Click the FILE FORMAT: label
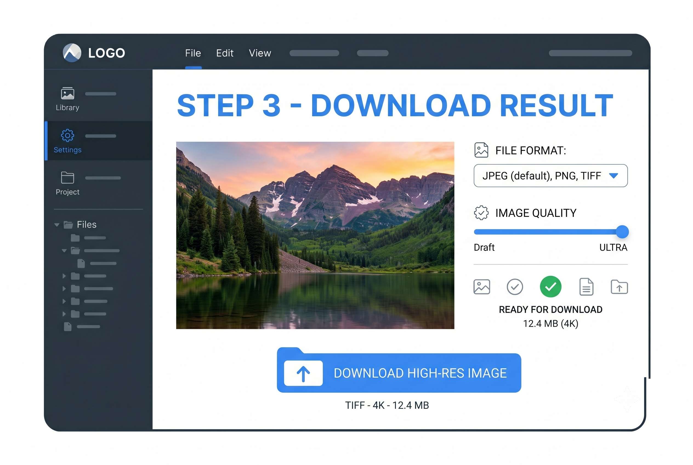The height and width of the screenshot is (465, 693). point(530,150)
